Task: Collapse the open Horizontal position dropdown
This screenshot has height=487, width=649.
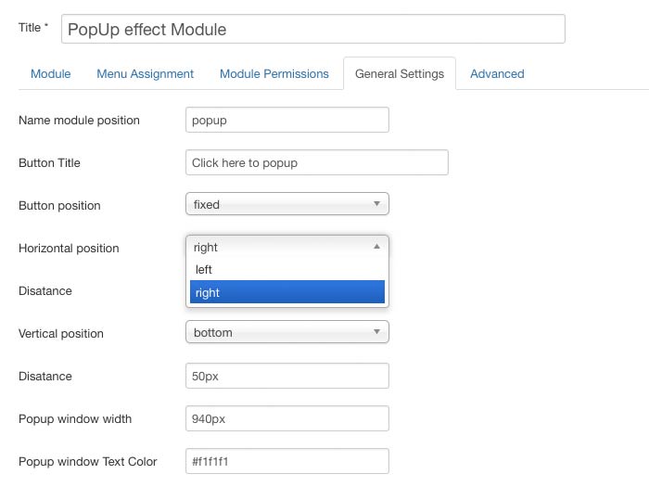Action: point(286,247)
